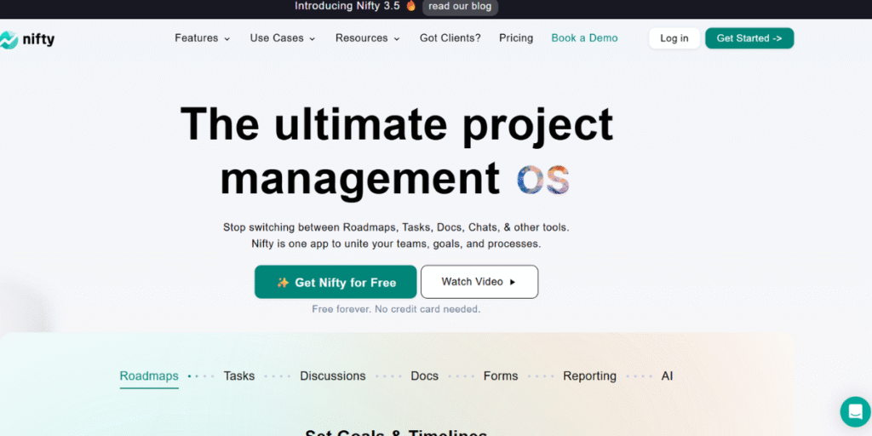Switch to the Discussions tab
The height and width of the screenshot is (436, 872).
[x=333, y=376]
